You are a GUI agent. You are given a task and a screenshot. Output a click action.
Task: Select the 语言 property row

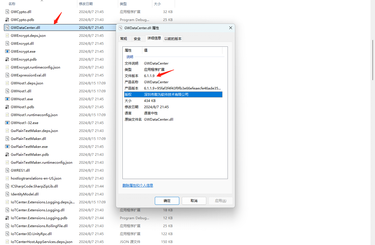pos(173,113)
